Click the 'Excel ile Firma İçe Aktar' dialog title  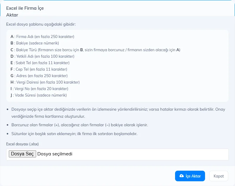coord(25,11)
